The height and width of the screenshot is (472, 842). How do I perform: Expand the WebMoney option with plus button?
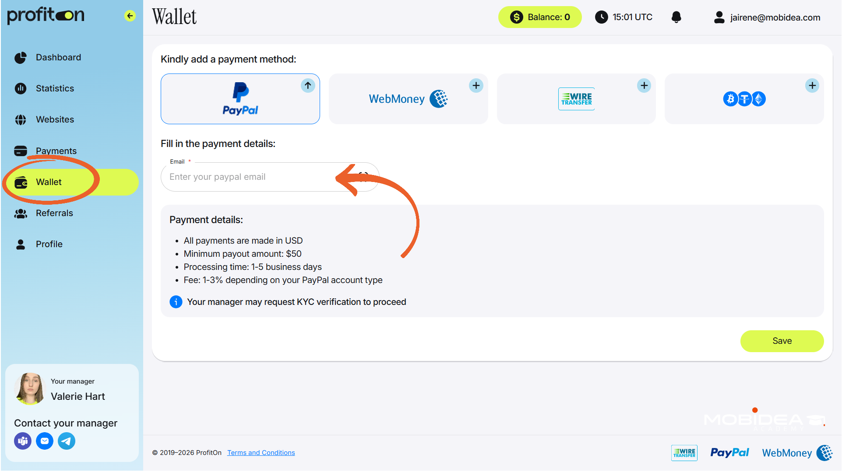pyautogui.click(x=476, y=85)
